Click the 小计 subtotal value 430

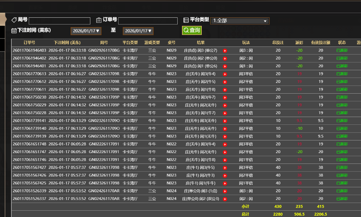point(278,206)
